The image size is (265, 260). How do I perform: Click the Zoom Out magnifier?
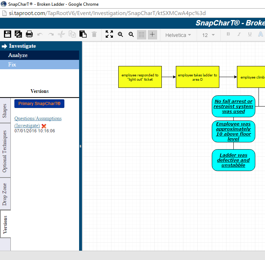tap(131, 34)
